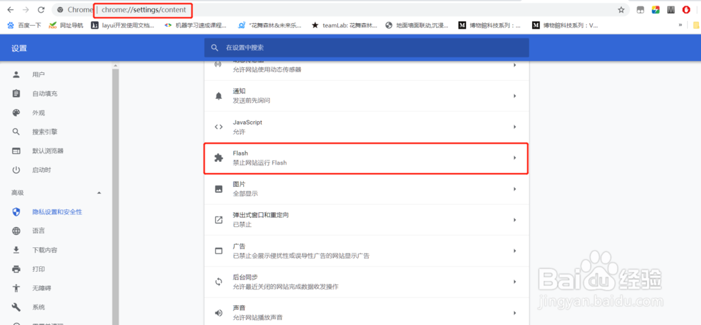Bookmark this page with the star icon
701x325 pixels.
pos(621,10)
